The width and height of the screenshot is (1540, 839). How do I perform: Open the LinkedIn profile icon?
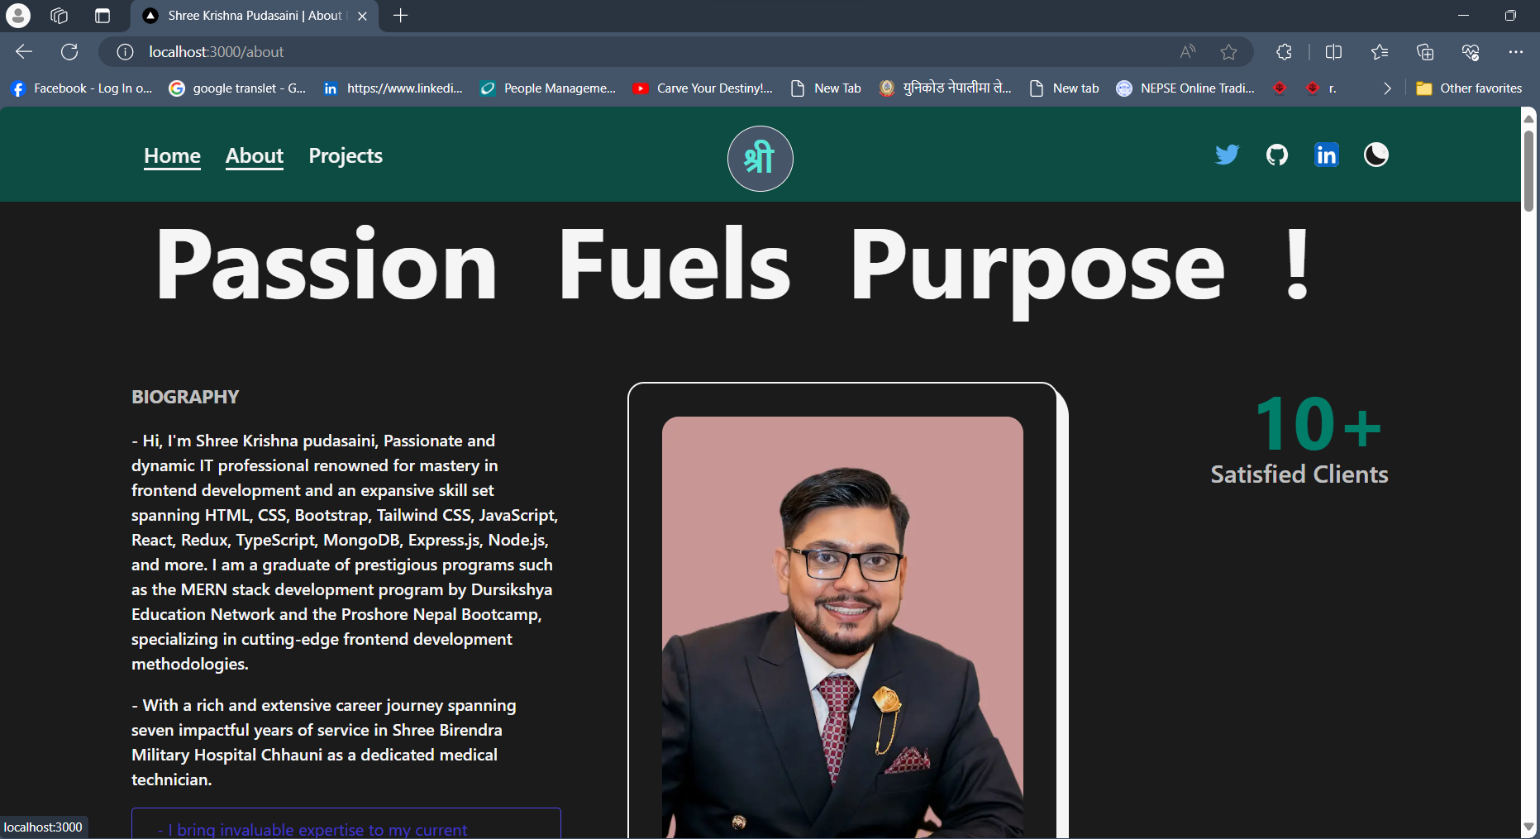click(1327, 155)
